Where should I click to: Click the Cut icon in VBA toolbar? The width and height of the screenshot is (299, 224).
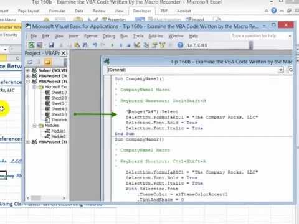click(x=61, y=45)
